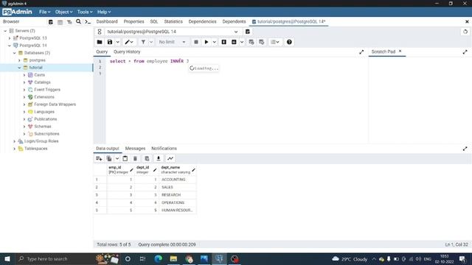Close the Scratch Pad tab
The width and height of the screenshot is (472, 265).
click(400, 52)
